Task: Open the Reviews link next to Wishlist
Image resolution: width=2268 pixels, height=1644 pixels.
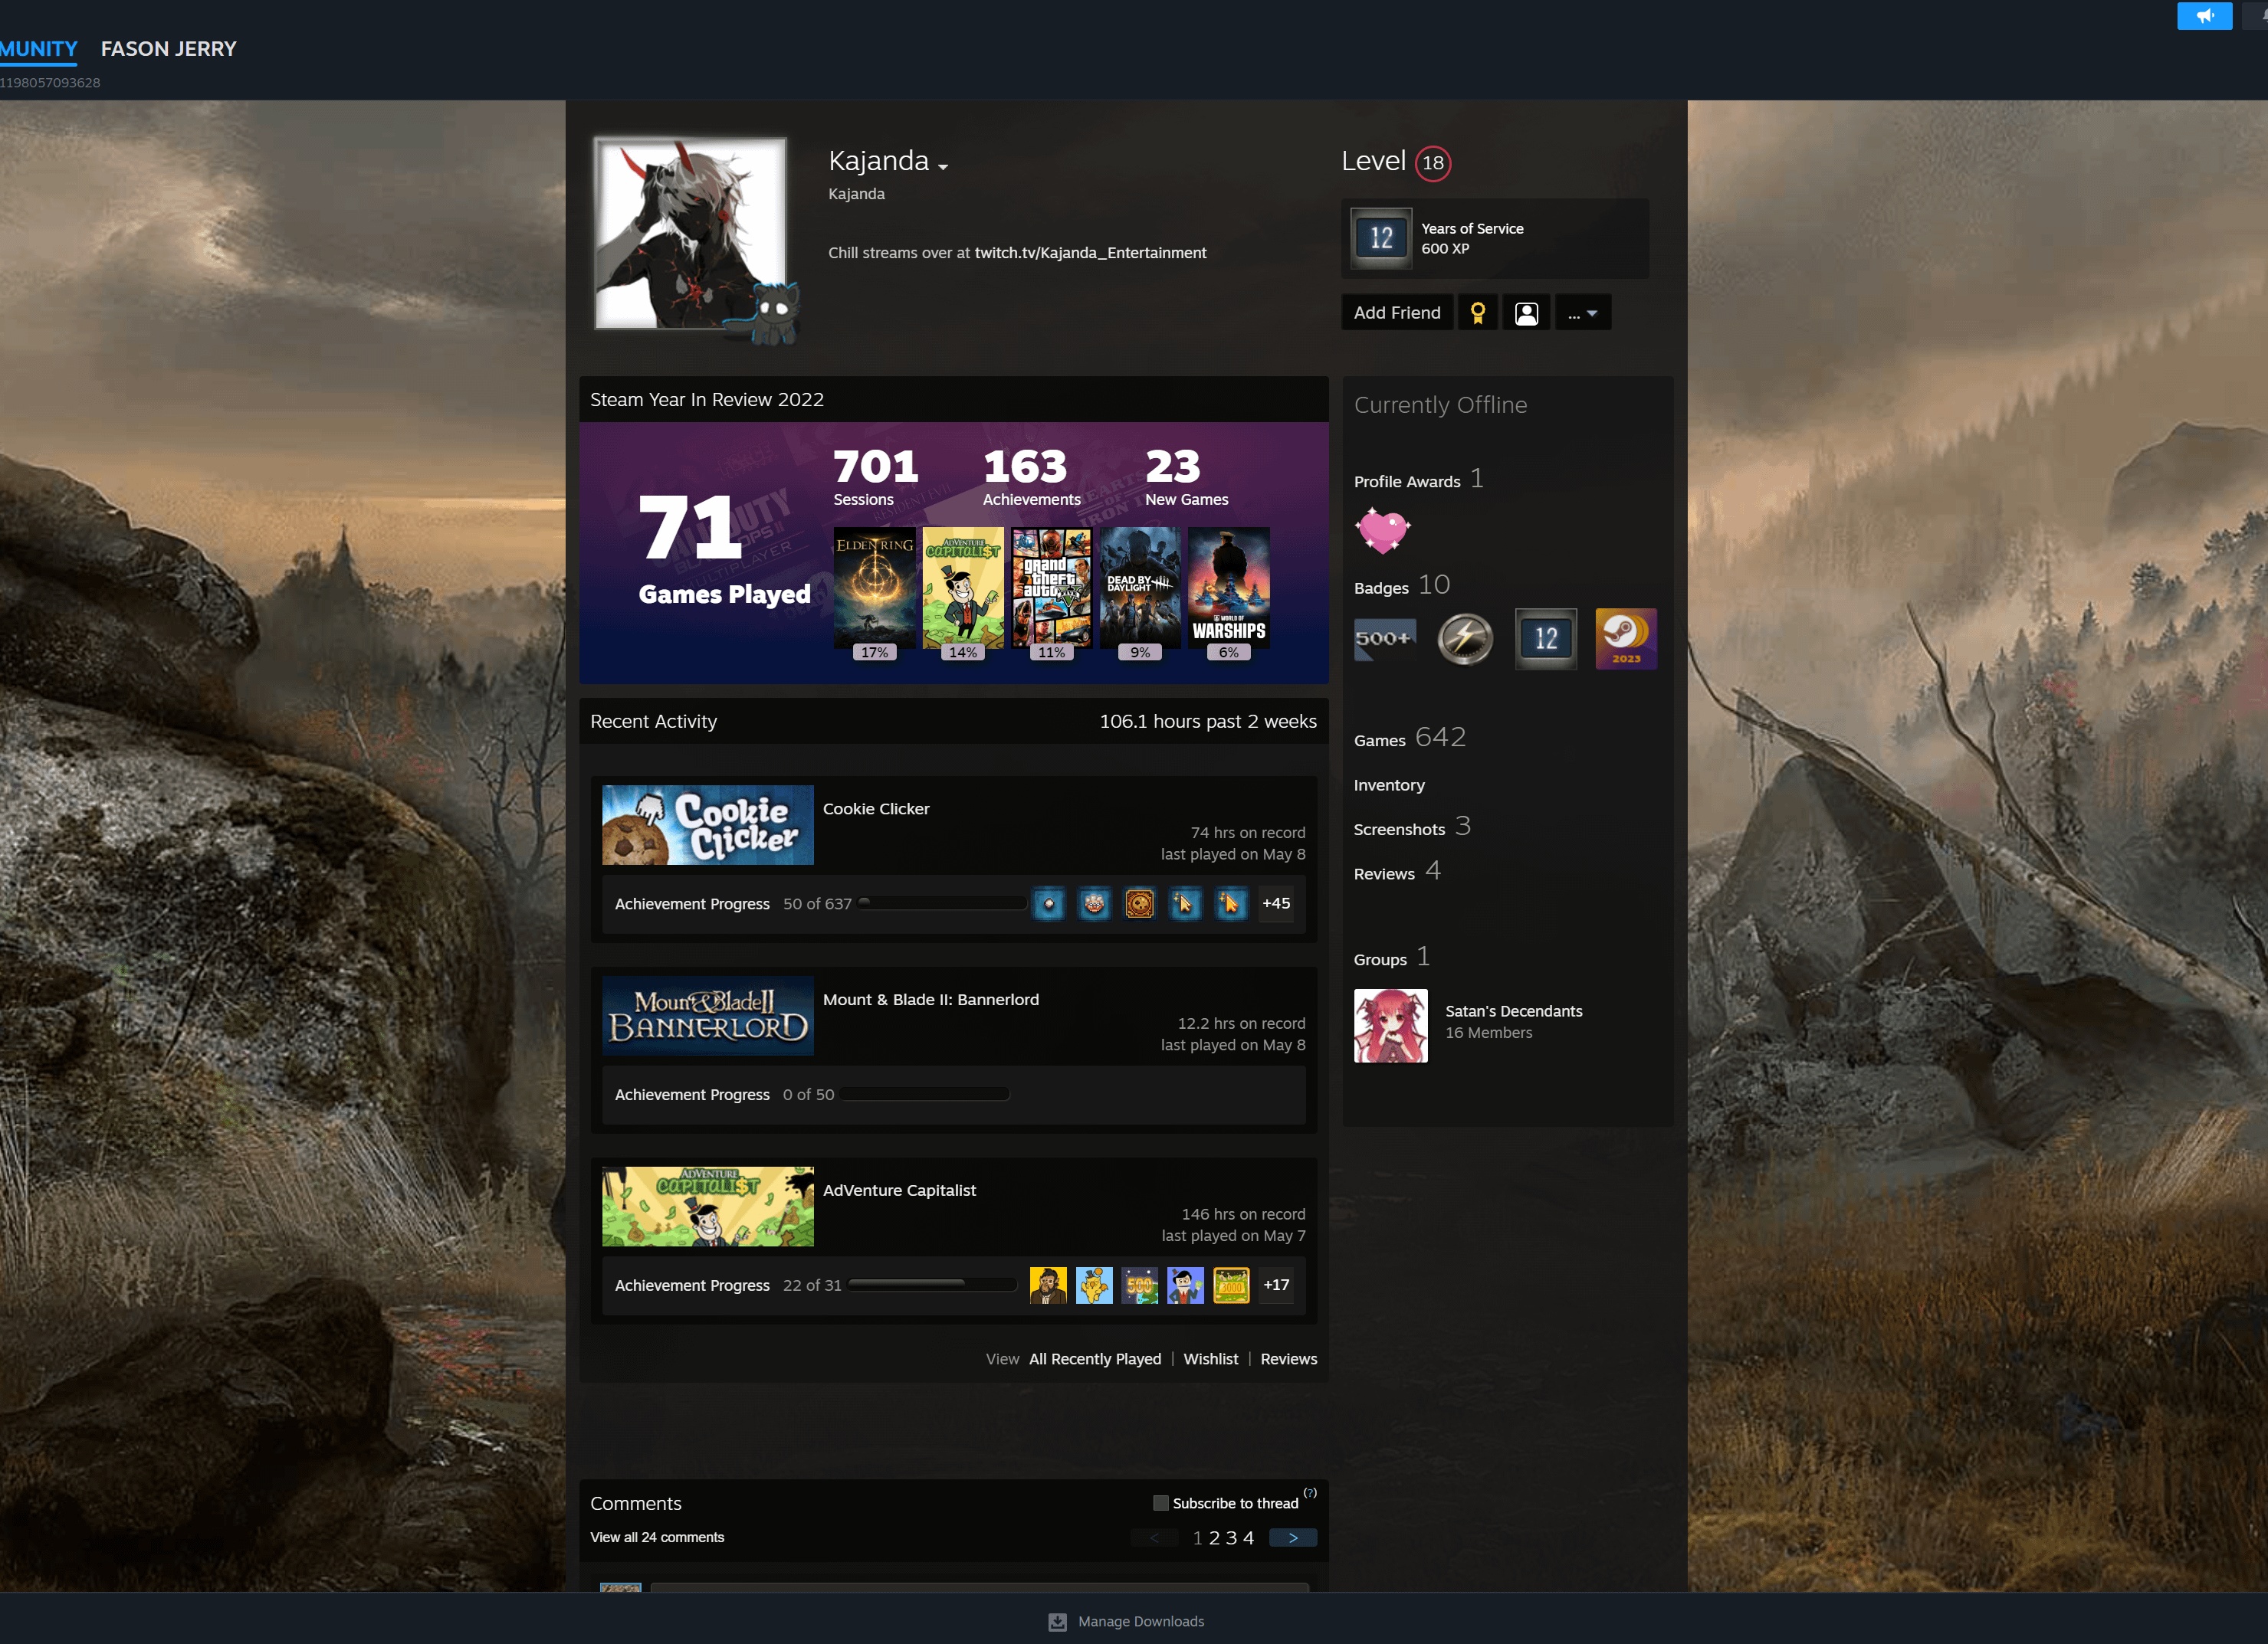Action: 1288,1359
